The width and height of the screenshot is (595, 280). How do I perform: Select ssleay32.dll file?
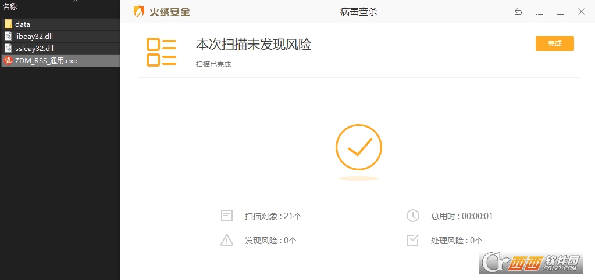point(60,49)
